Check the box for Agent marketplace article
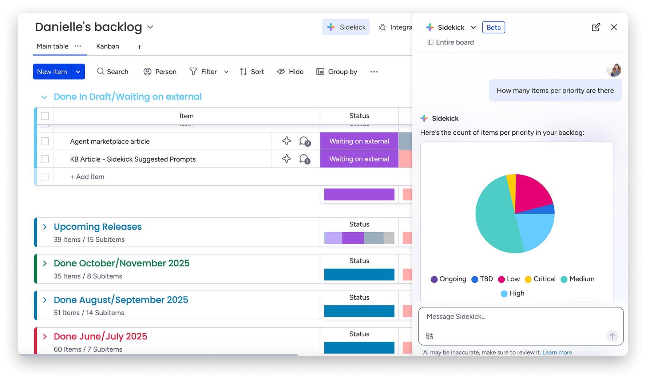Image resolution: width=646 pixels, height=380 pixels. (45, 141)
